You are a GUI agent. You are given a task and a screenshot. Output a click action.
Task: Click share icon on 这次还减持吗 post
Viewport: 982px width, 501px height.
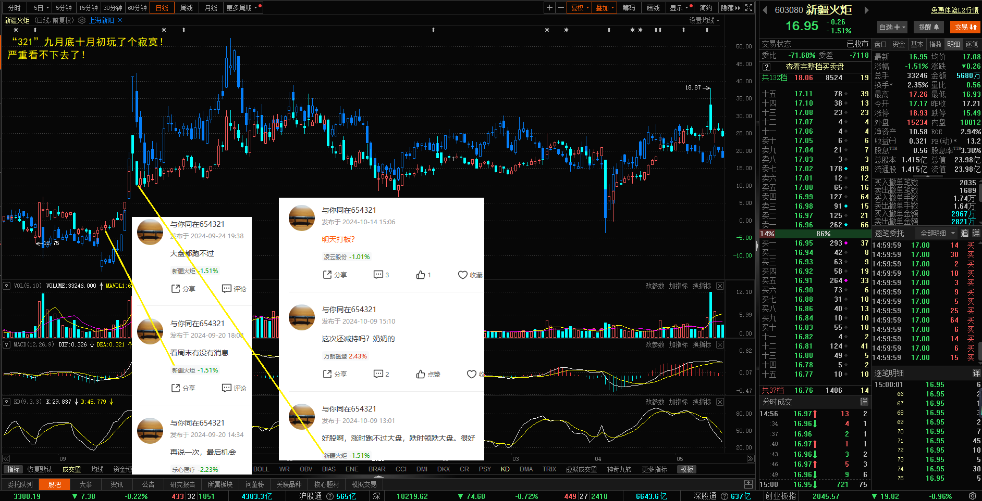327,374
